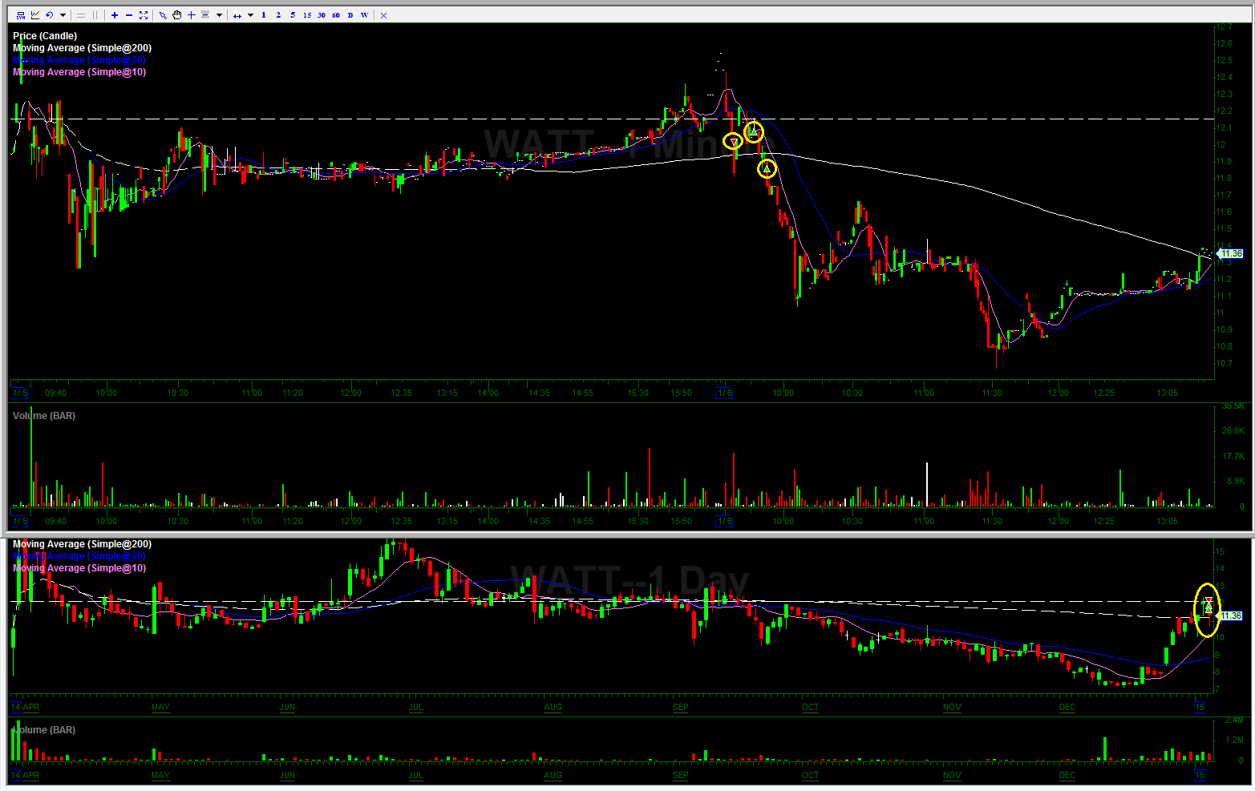This screenshot has width=1255, height=791.
Task: Click the 11.36 price tag on the minute chart
Action: 1231,254
